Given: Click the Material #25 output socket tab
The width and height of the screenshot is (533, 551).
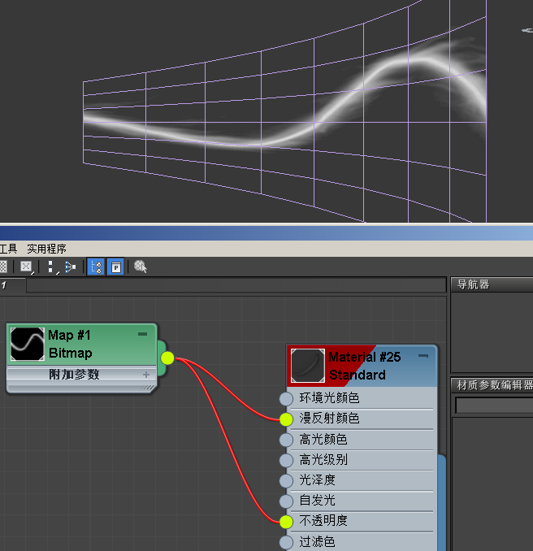Looking at the screenshot, I should pyautogui.click(x=442, y=502).
